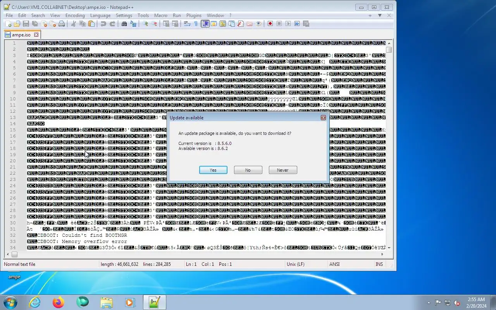Open the Document List panel icon
The height and width of the screenshot is (310, 496).
coord(232,24)
